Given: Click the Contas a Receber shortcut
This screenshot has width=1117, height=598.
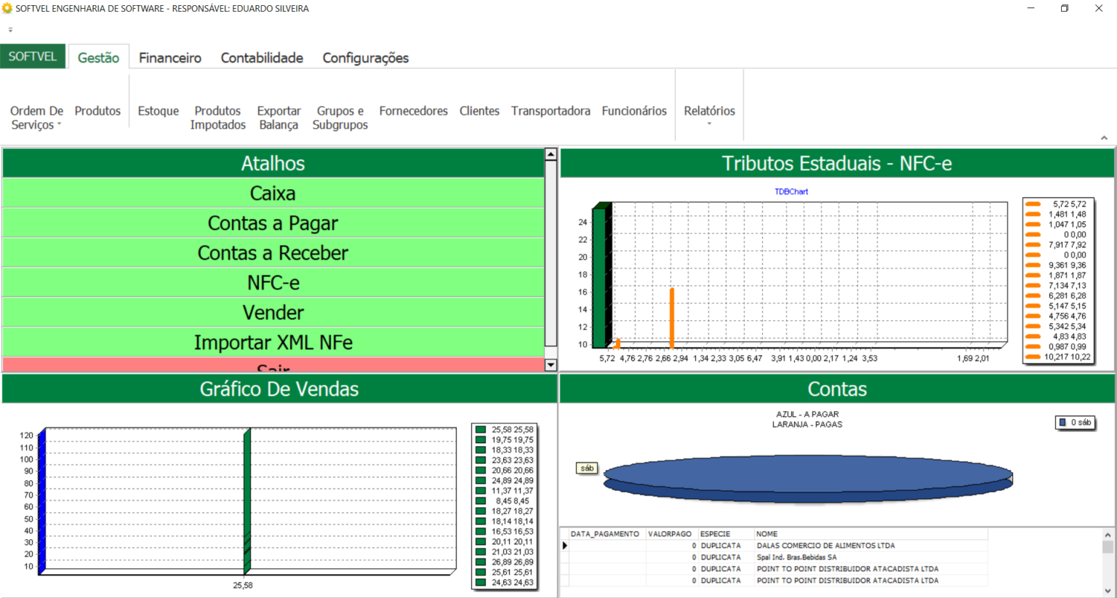Looking at the screenshot, I should coord(273,253).
